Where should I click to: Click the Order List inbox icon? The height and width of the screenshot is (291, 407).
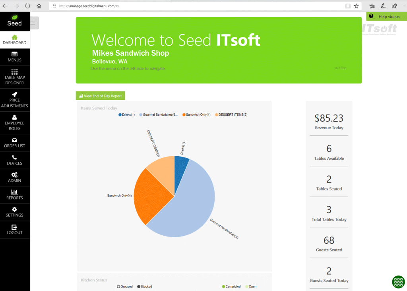coord(15,140)
